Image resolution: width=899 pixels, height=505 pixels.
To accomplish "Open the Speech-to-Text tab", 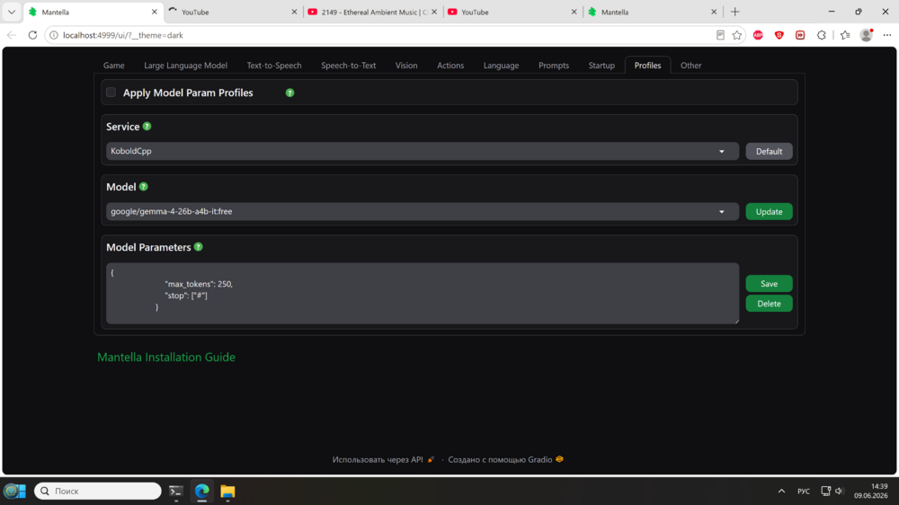I will (x=349, y=66).
